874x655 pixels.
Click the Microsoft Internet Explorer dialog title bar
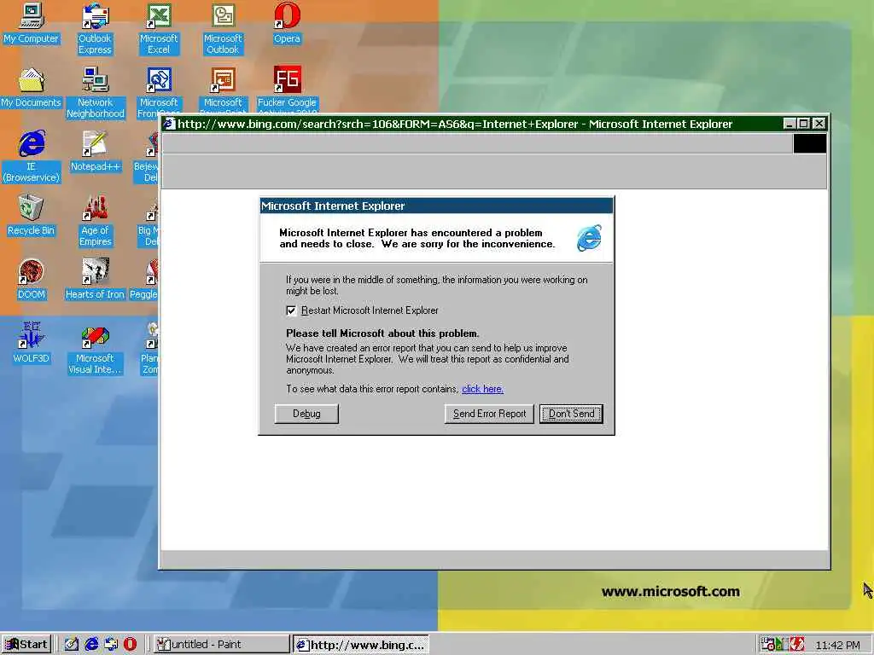tap(436, 206)
